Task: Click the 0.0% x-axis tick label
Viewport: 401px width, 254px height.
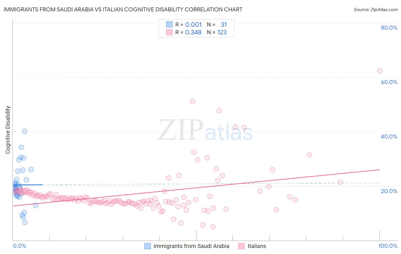Action: click(x=19, y=246)
